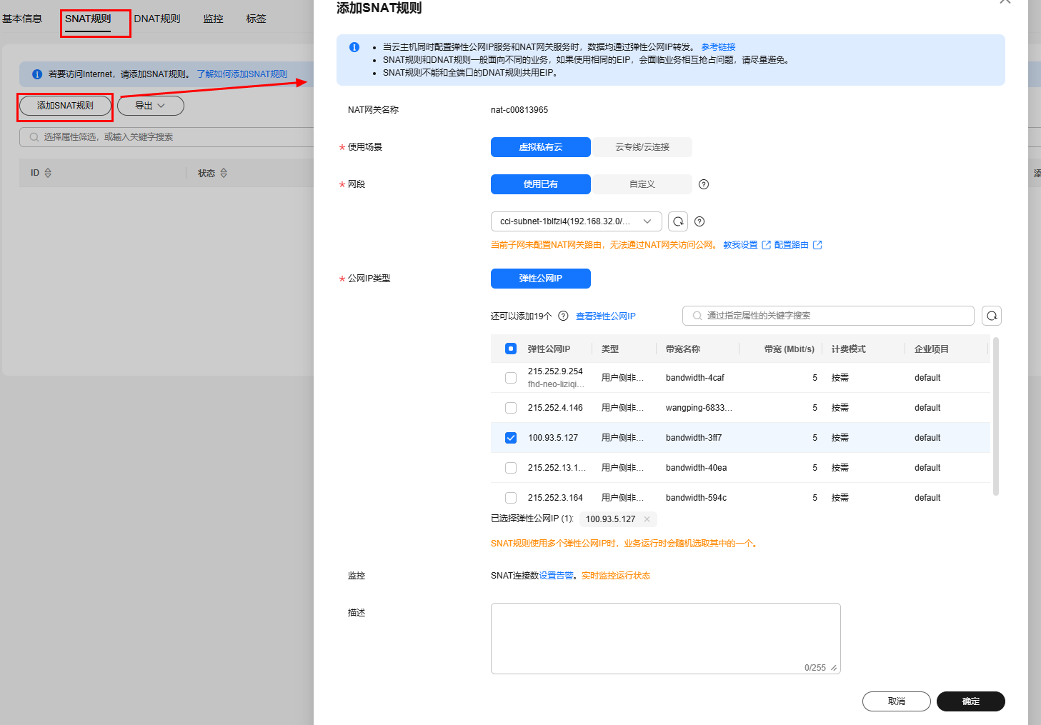The image size is (1041, 725).
Task: Toggle the select-all EIP header checkbox
Action: point(511,349)
